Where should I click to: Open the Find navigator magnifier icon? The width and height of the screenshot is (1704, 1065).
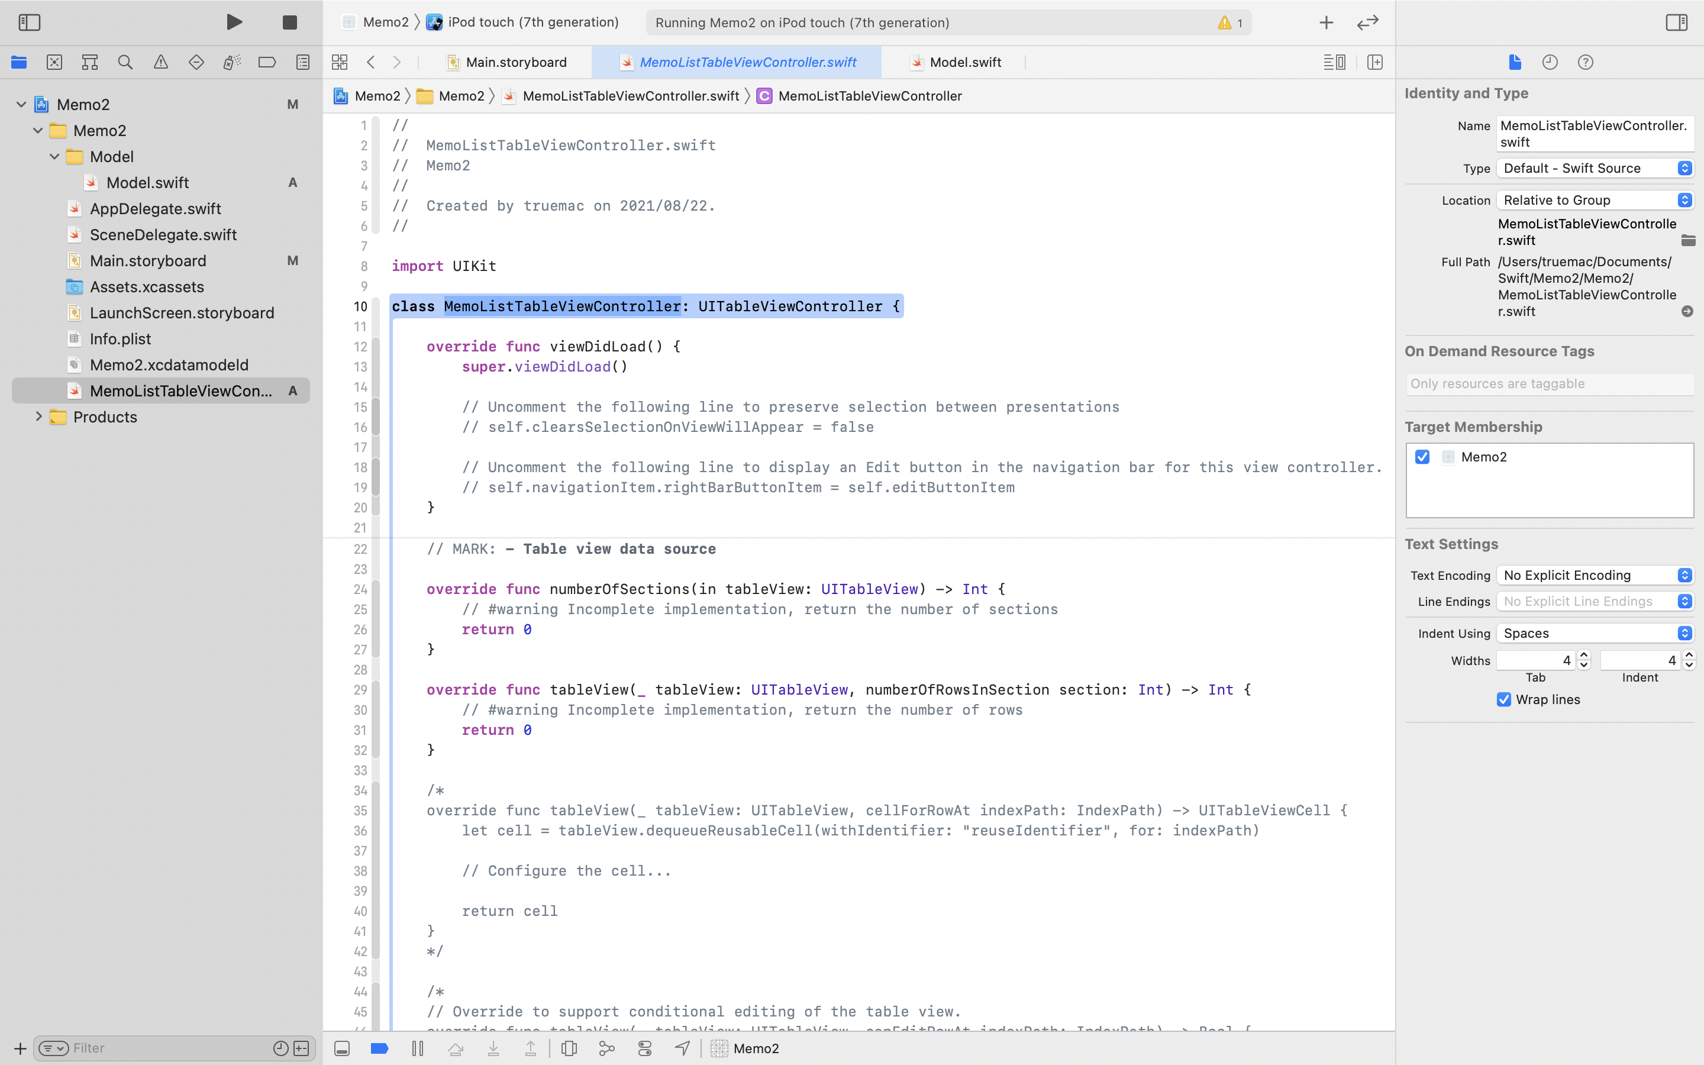pos(125,62)
